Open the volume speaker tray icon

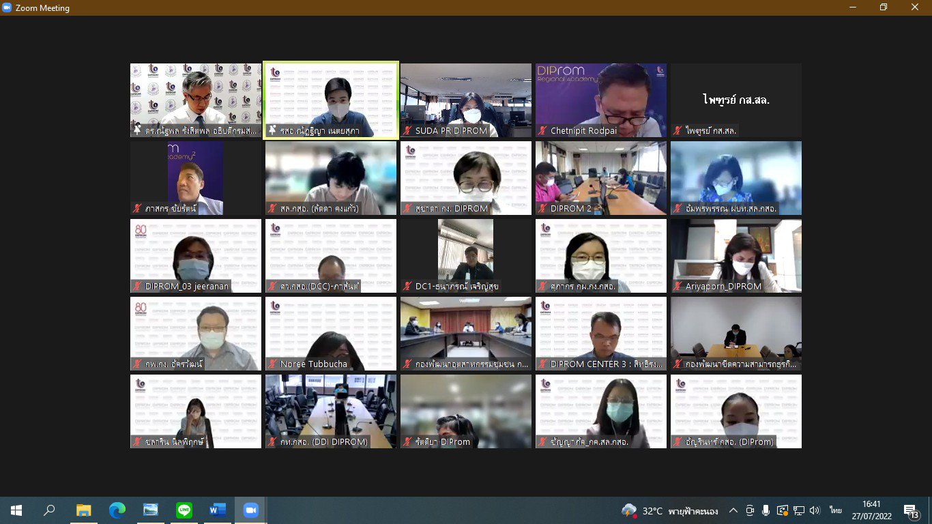click(815, 511)
